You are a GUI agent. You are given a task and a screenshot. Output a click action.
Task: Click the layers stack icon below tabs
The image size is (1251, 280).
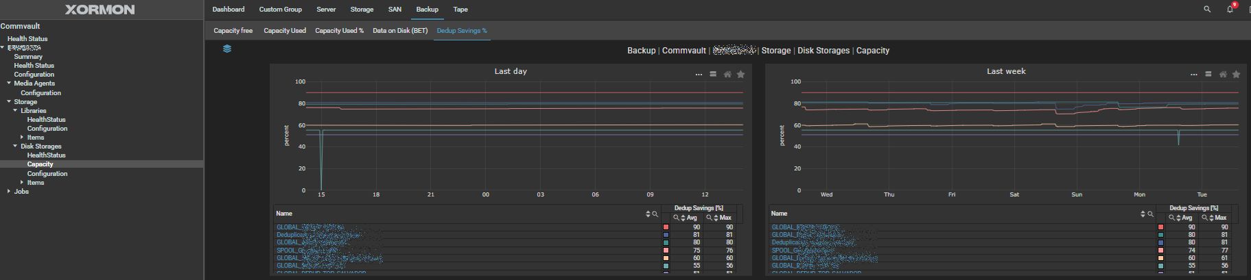pos(227,49)
